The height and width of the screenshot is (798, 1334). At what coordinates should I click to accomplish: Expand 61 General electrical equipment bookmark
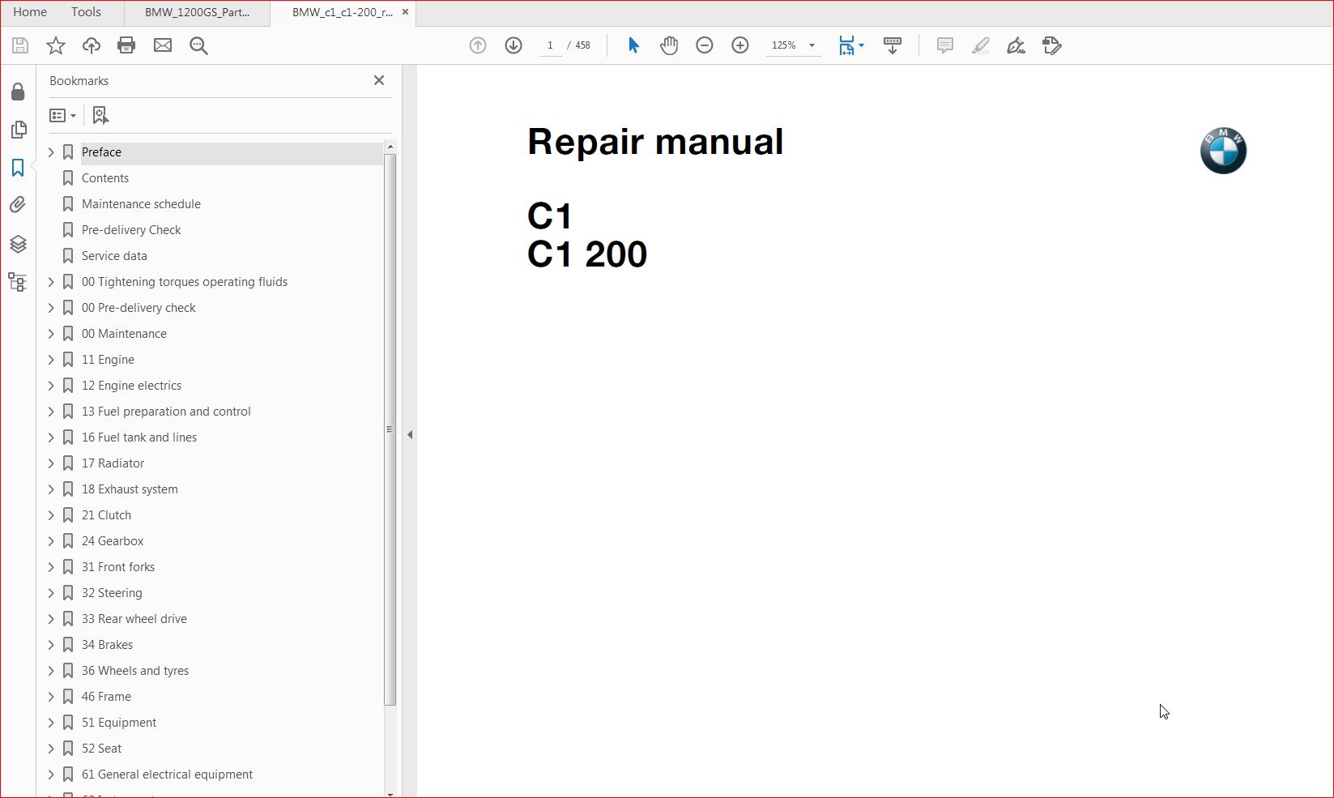point(51,775)
